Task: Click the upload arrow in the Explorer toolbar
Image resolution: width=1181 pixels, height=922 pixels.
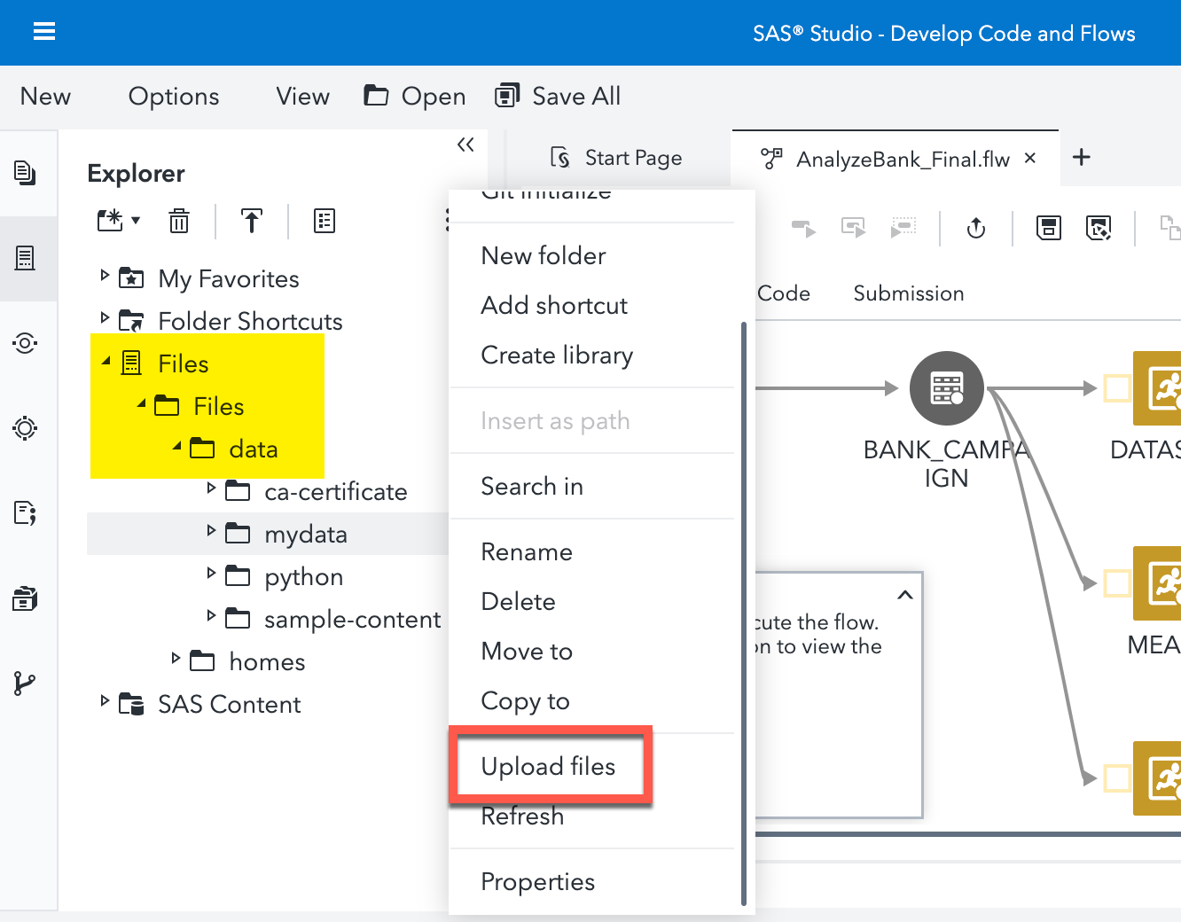Action: coord(252,221)
